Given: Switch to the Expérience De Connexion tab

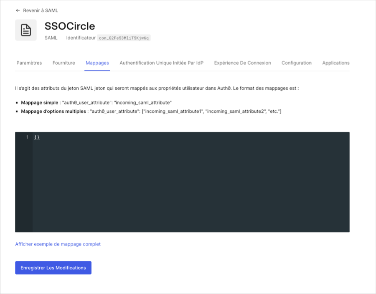Looking at the screenshot, I should pyautogui.click(x=242, y=63).
